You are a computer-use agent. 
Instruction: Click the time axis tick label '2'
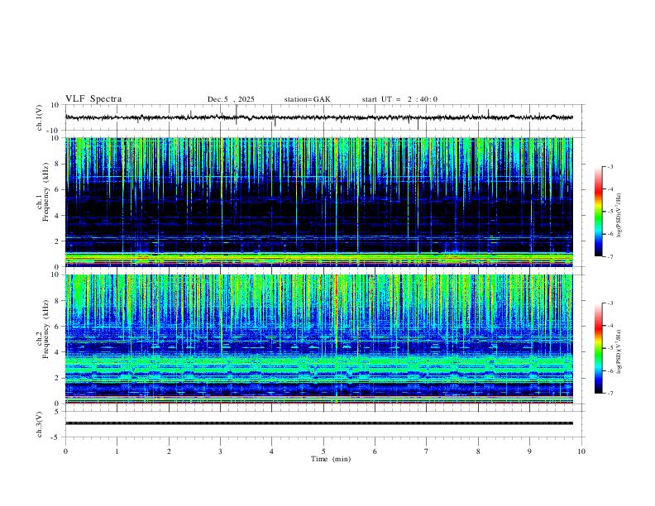(169, 451)
